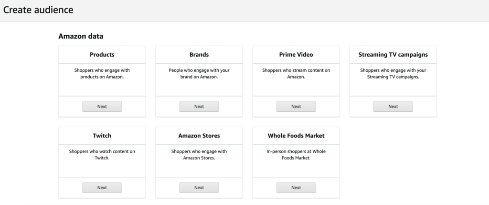489x205 pixels.
Task: Click the "Shoppers who engage with products" description
Action: [x=102, y=73]
